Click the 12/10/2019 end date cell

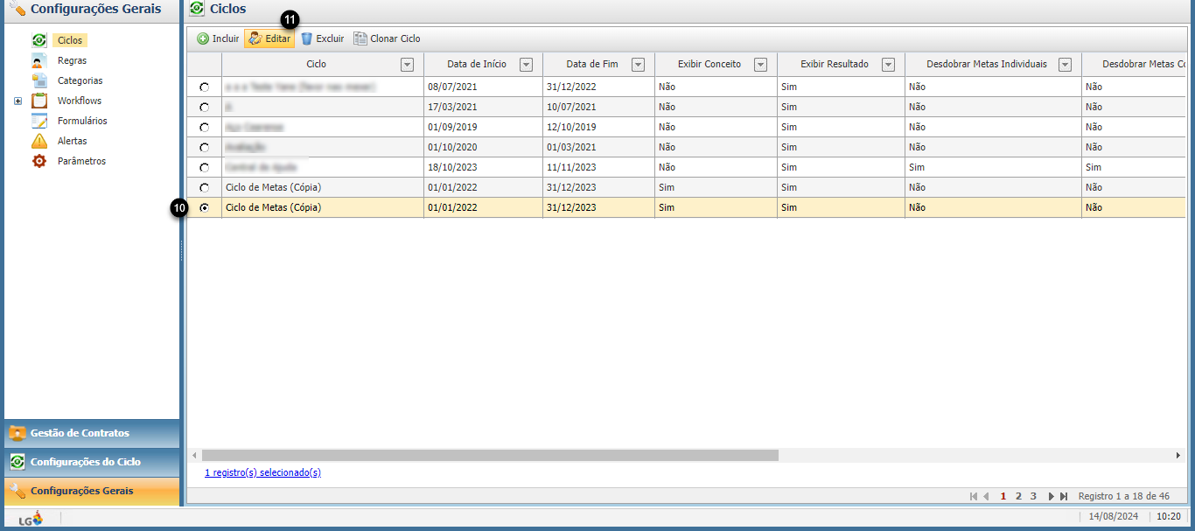[x=598, y=128]
